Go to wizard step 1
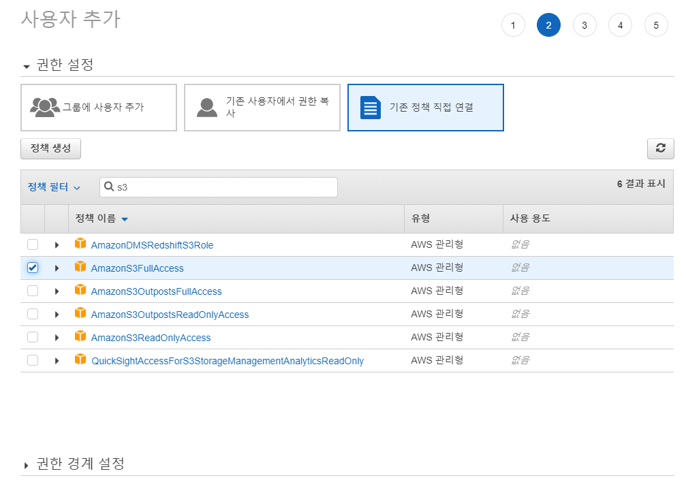The image size is (686, 495). pos(513,25)
